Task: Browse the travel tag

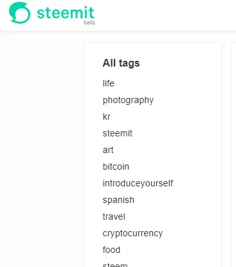Action: (x=114, y=216)
